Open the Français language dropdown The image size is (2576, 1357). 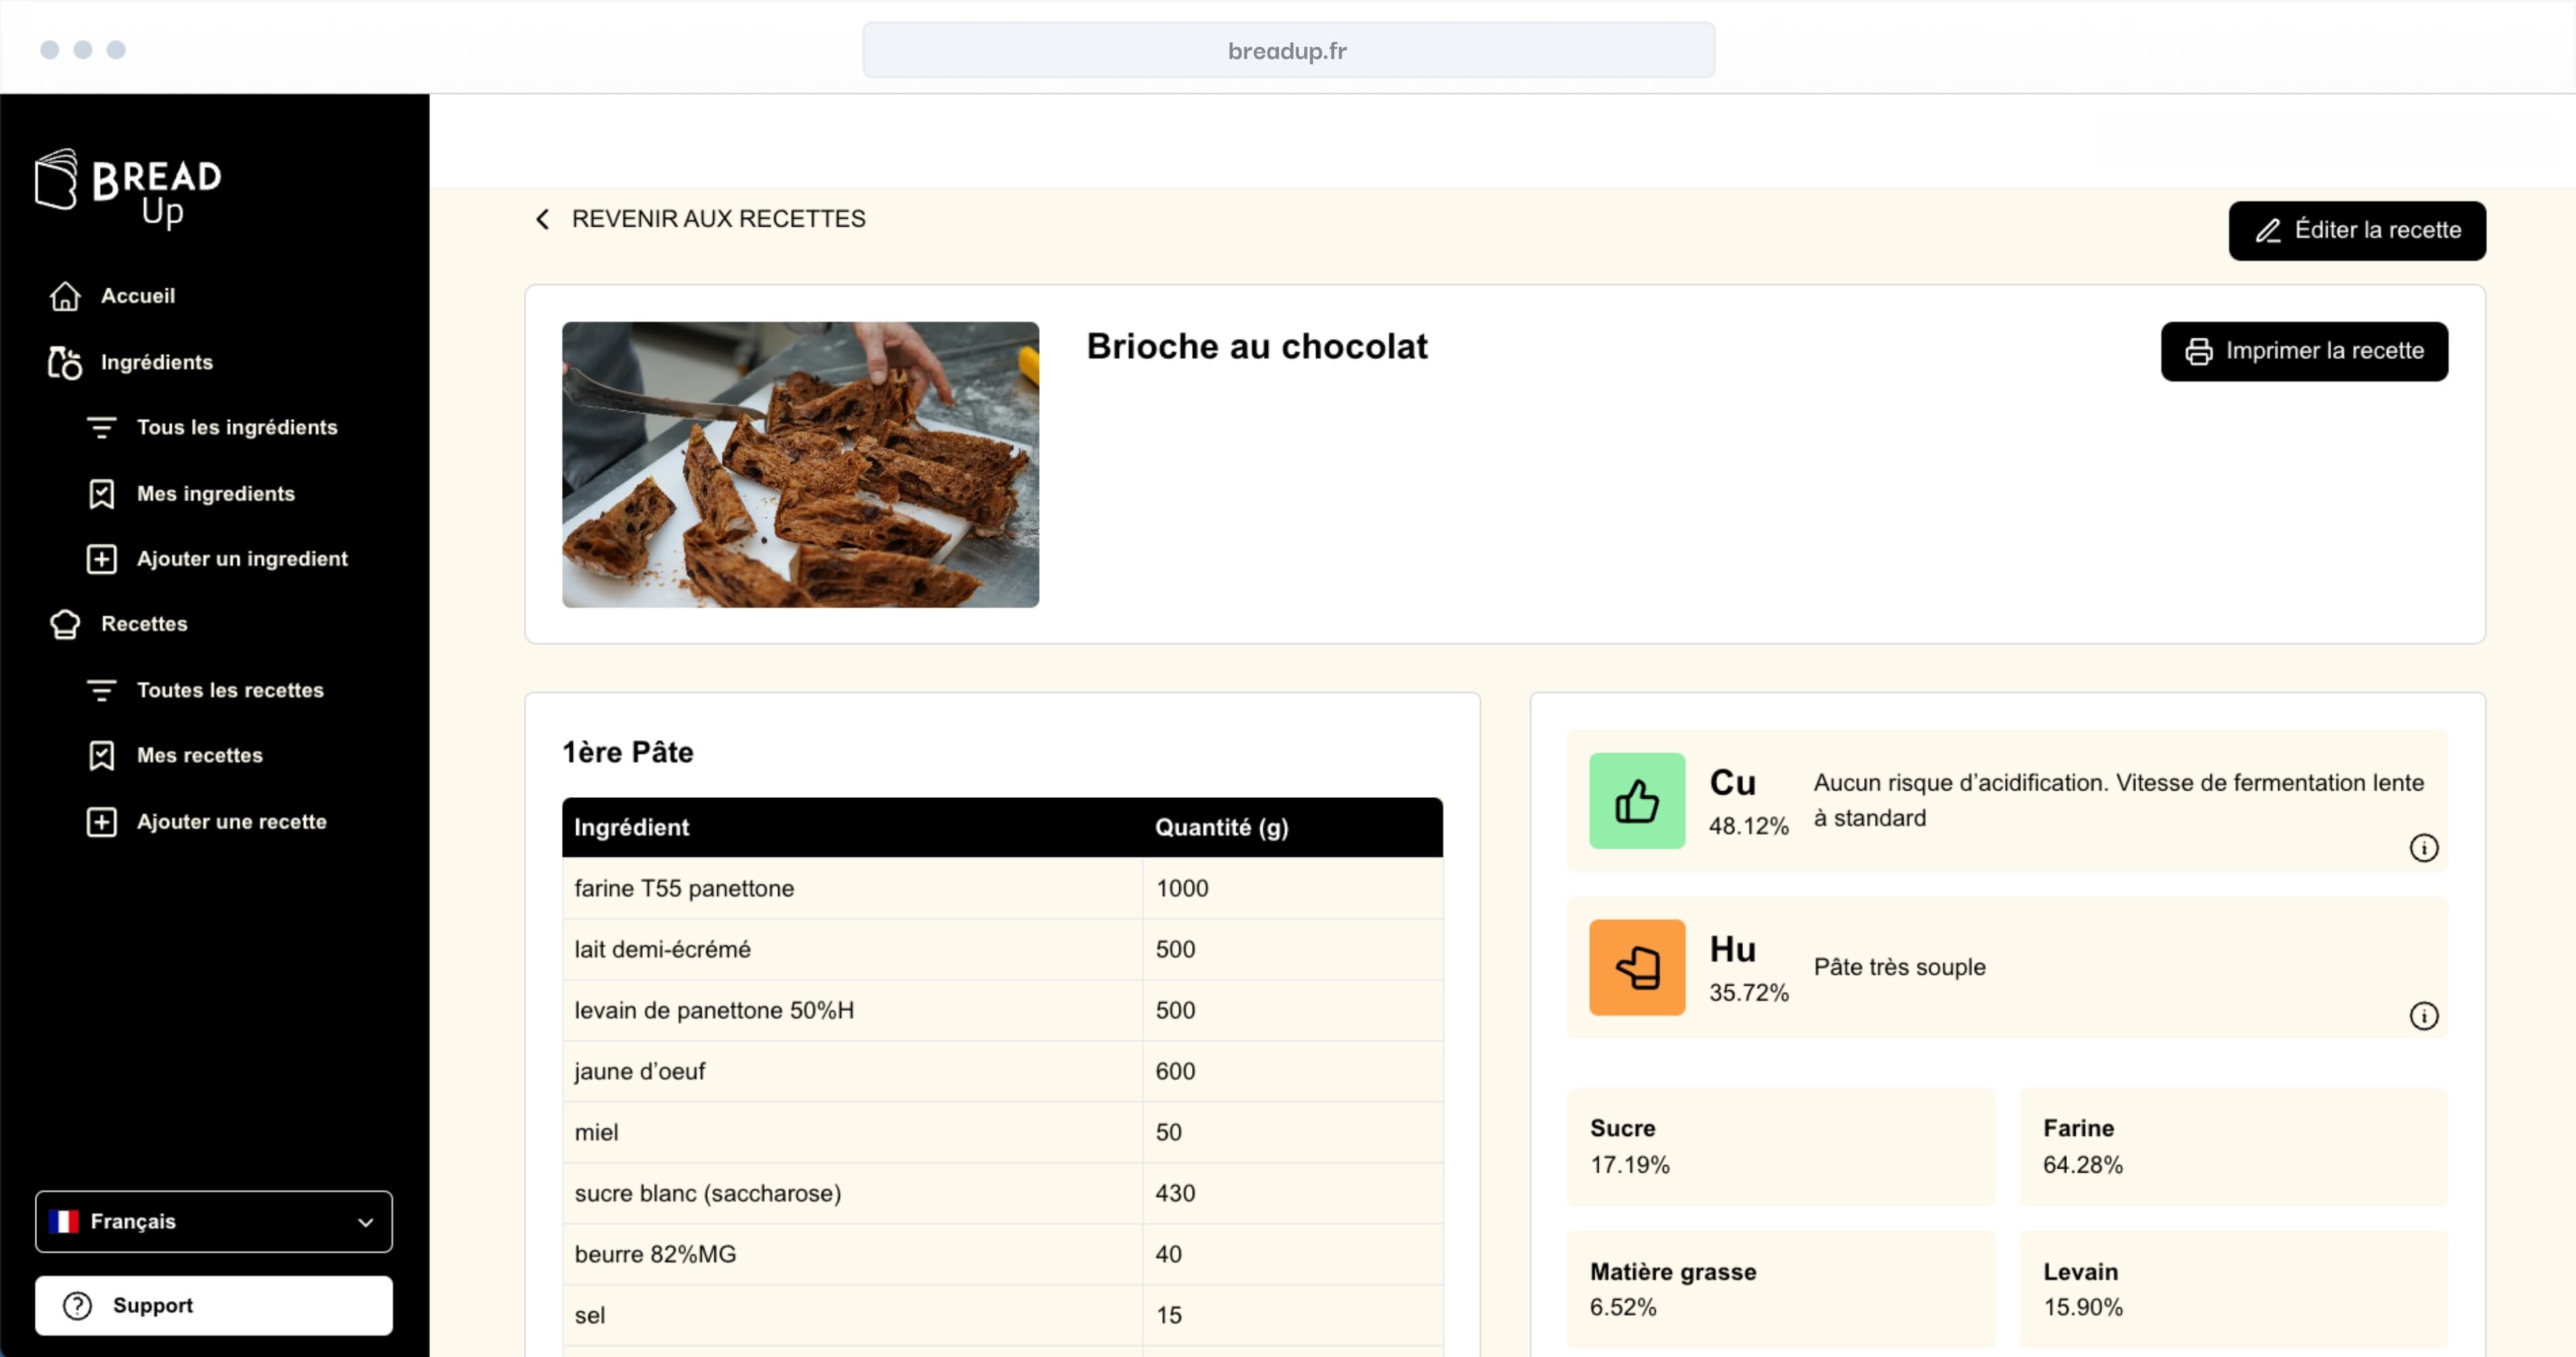pos(214,1221)
